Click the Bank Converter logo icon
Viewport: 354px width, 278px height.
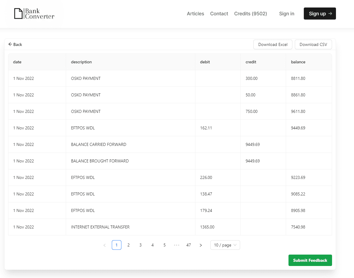(x=19, y=14)
